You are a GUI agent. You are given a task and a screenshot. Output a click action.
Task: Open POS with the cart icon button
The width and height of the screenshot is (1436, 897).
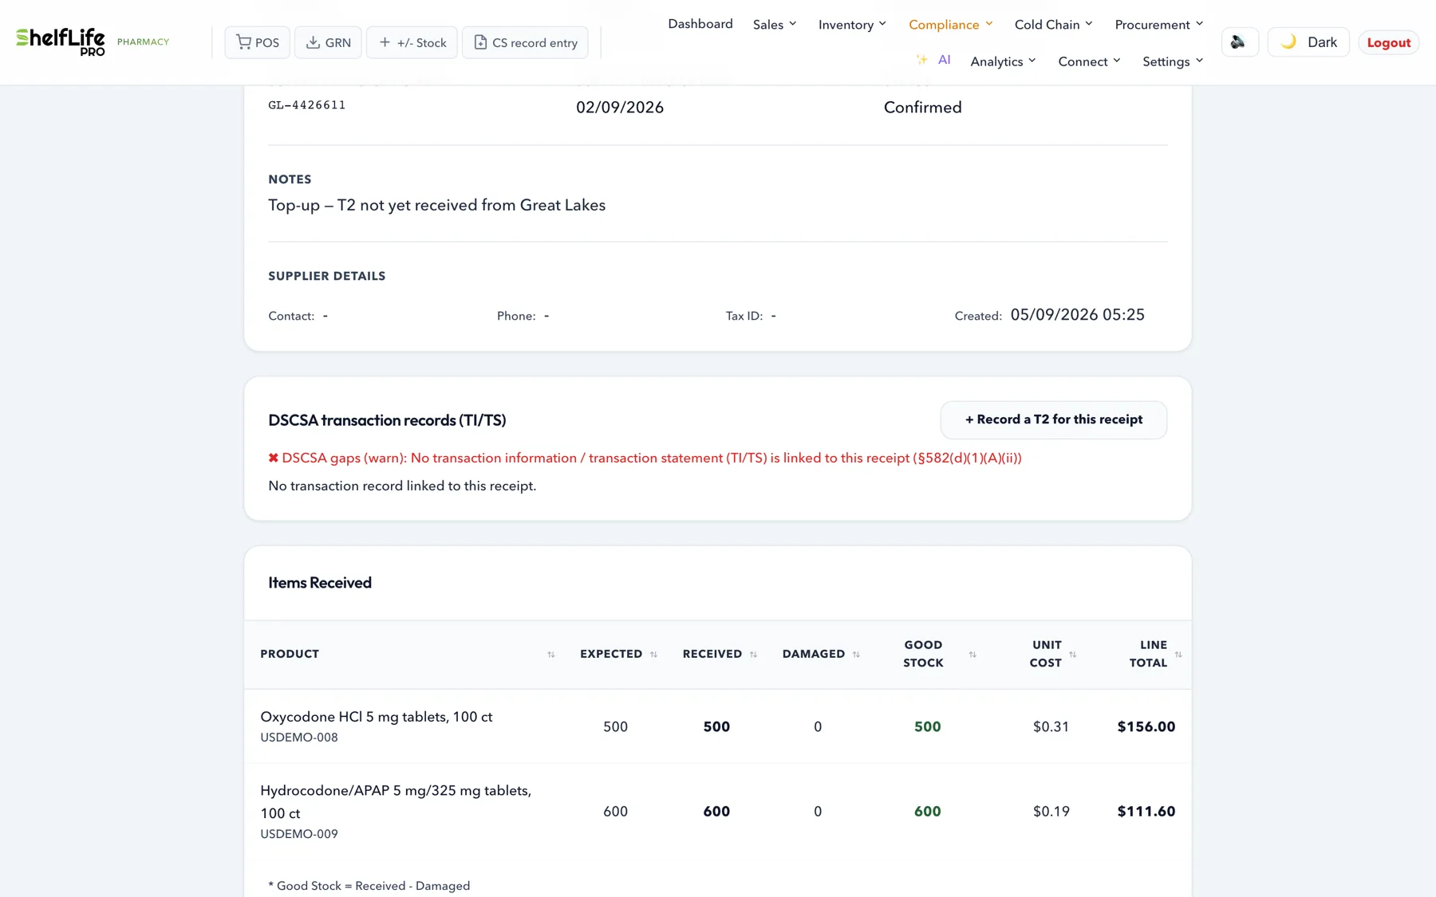tap(258, 42)
